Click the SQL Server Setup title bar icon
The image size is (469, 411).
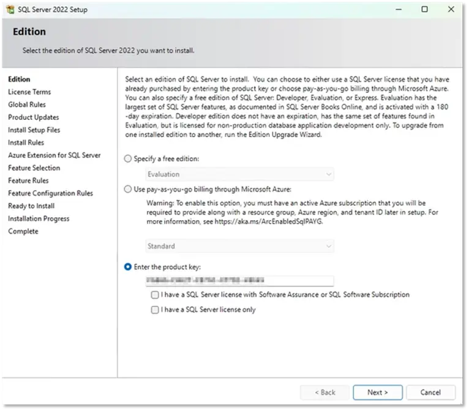tap(10, 10)
